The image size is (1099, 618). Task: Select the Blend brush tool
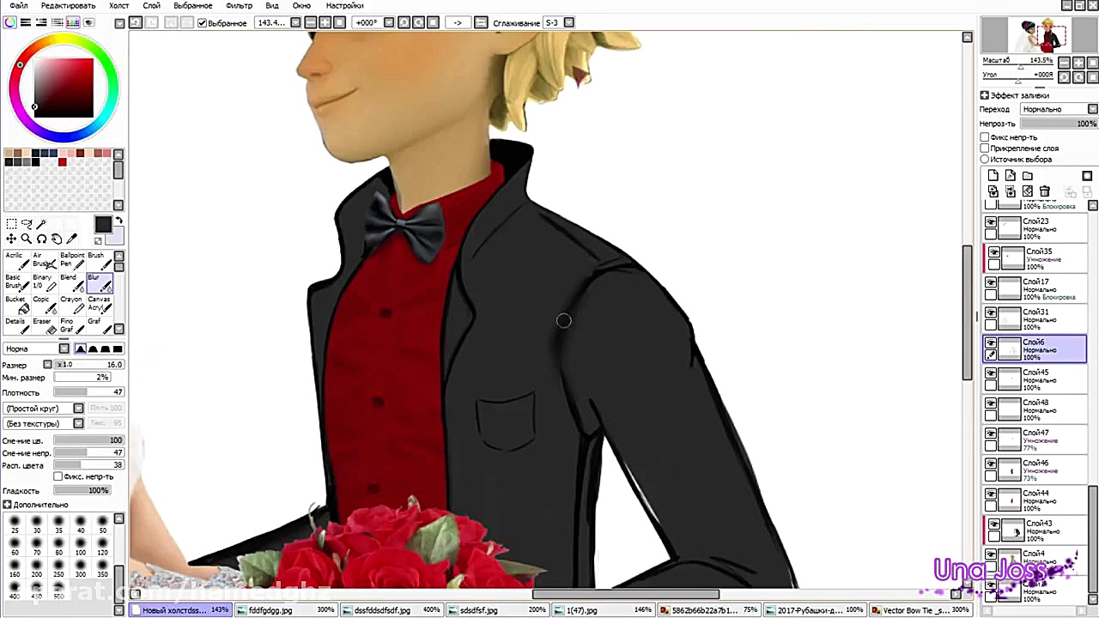[72, 282]
